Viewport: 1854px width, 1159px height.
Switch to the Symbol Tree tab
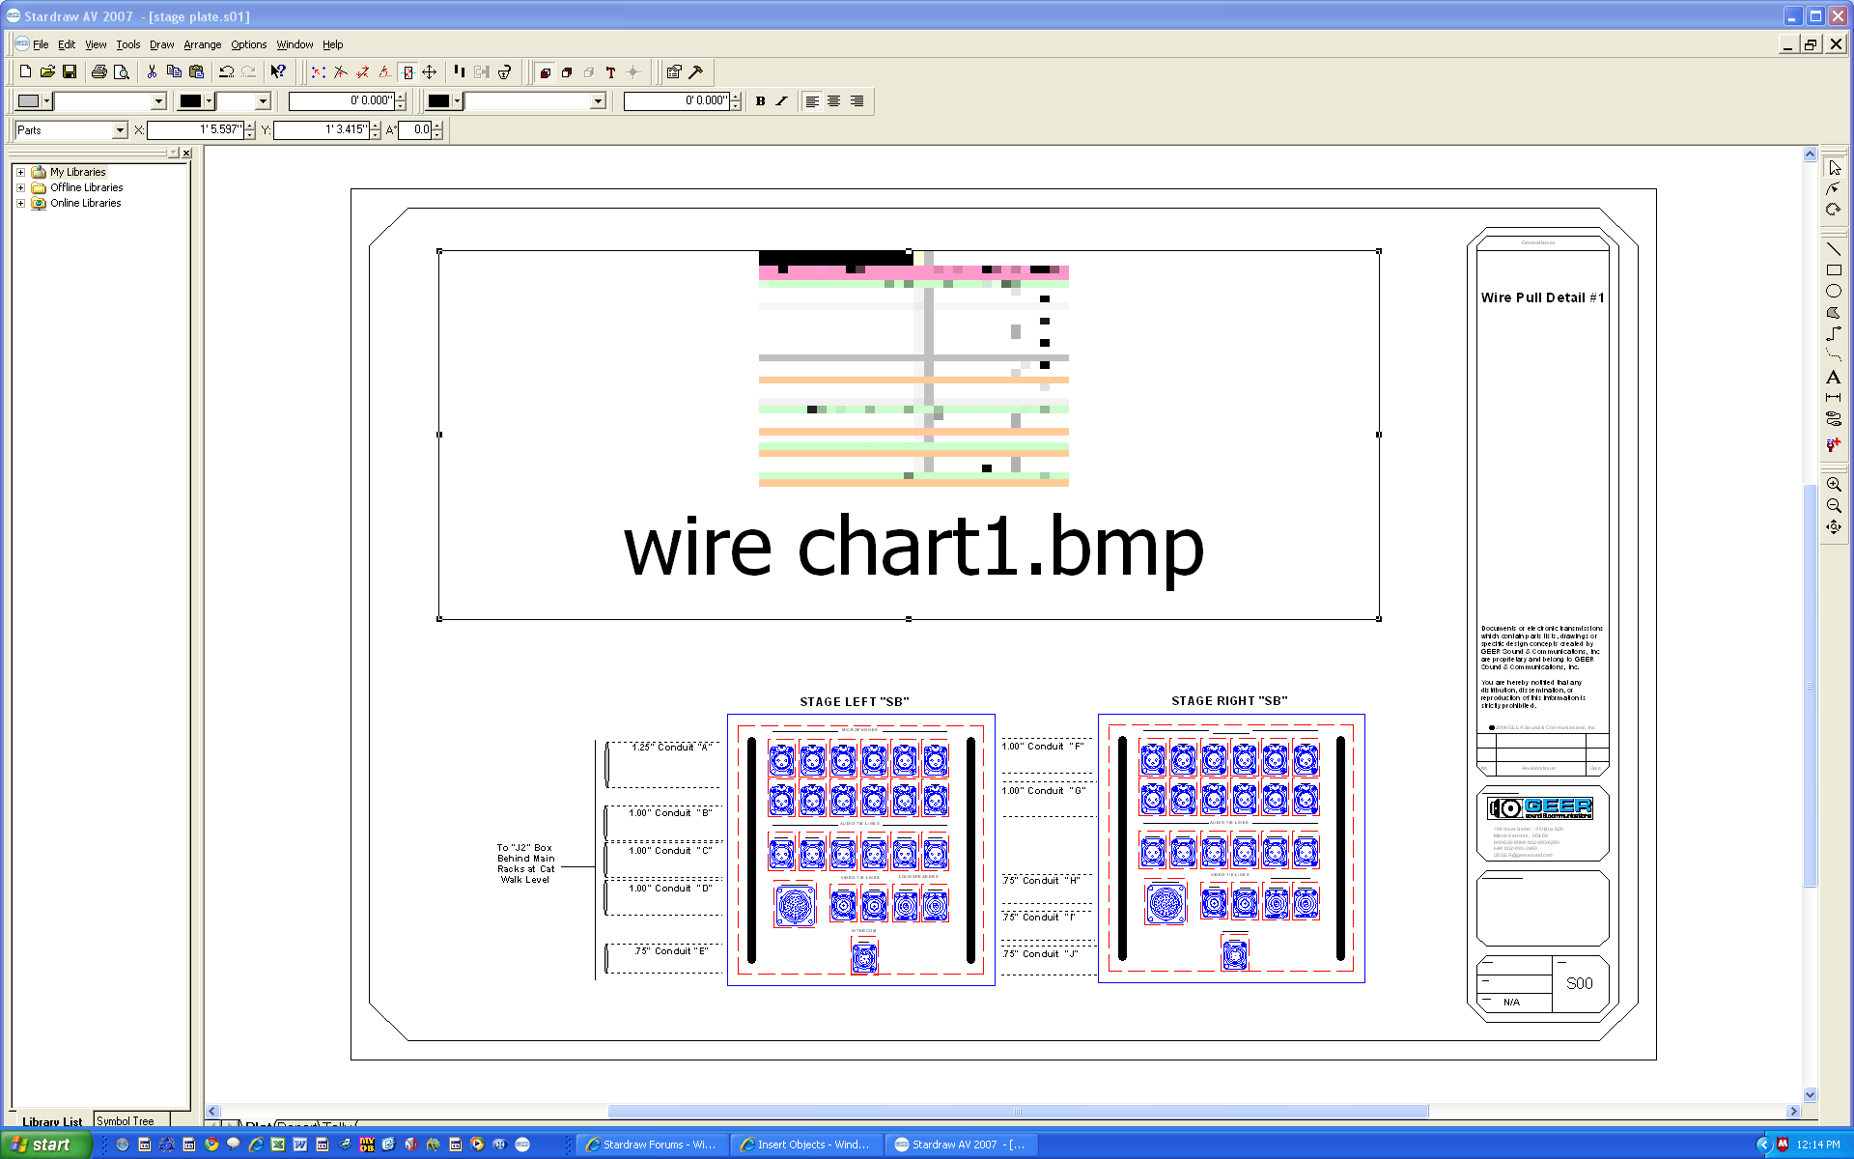(126, 1120)
